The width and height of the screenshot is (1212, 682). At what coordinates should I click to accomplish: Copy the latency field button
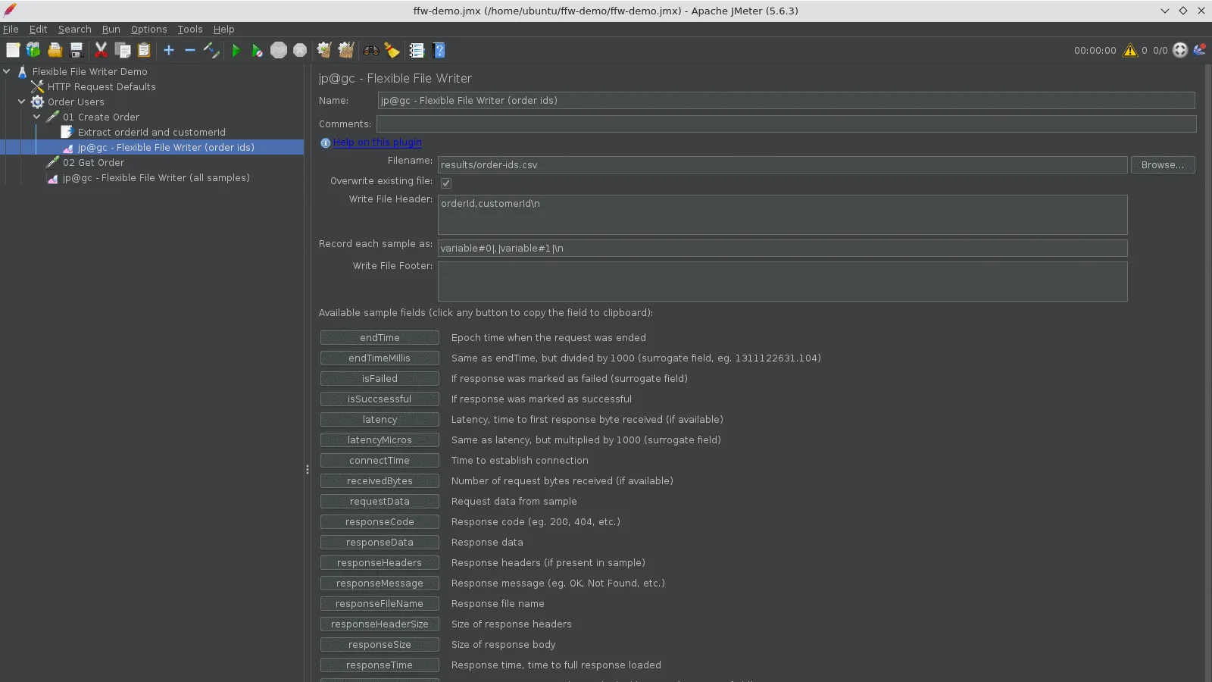[x=380, y=420]
